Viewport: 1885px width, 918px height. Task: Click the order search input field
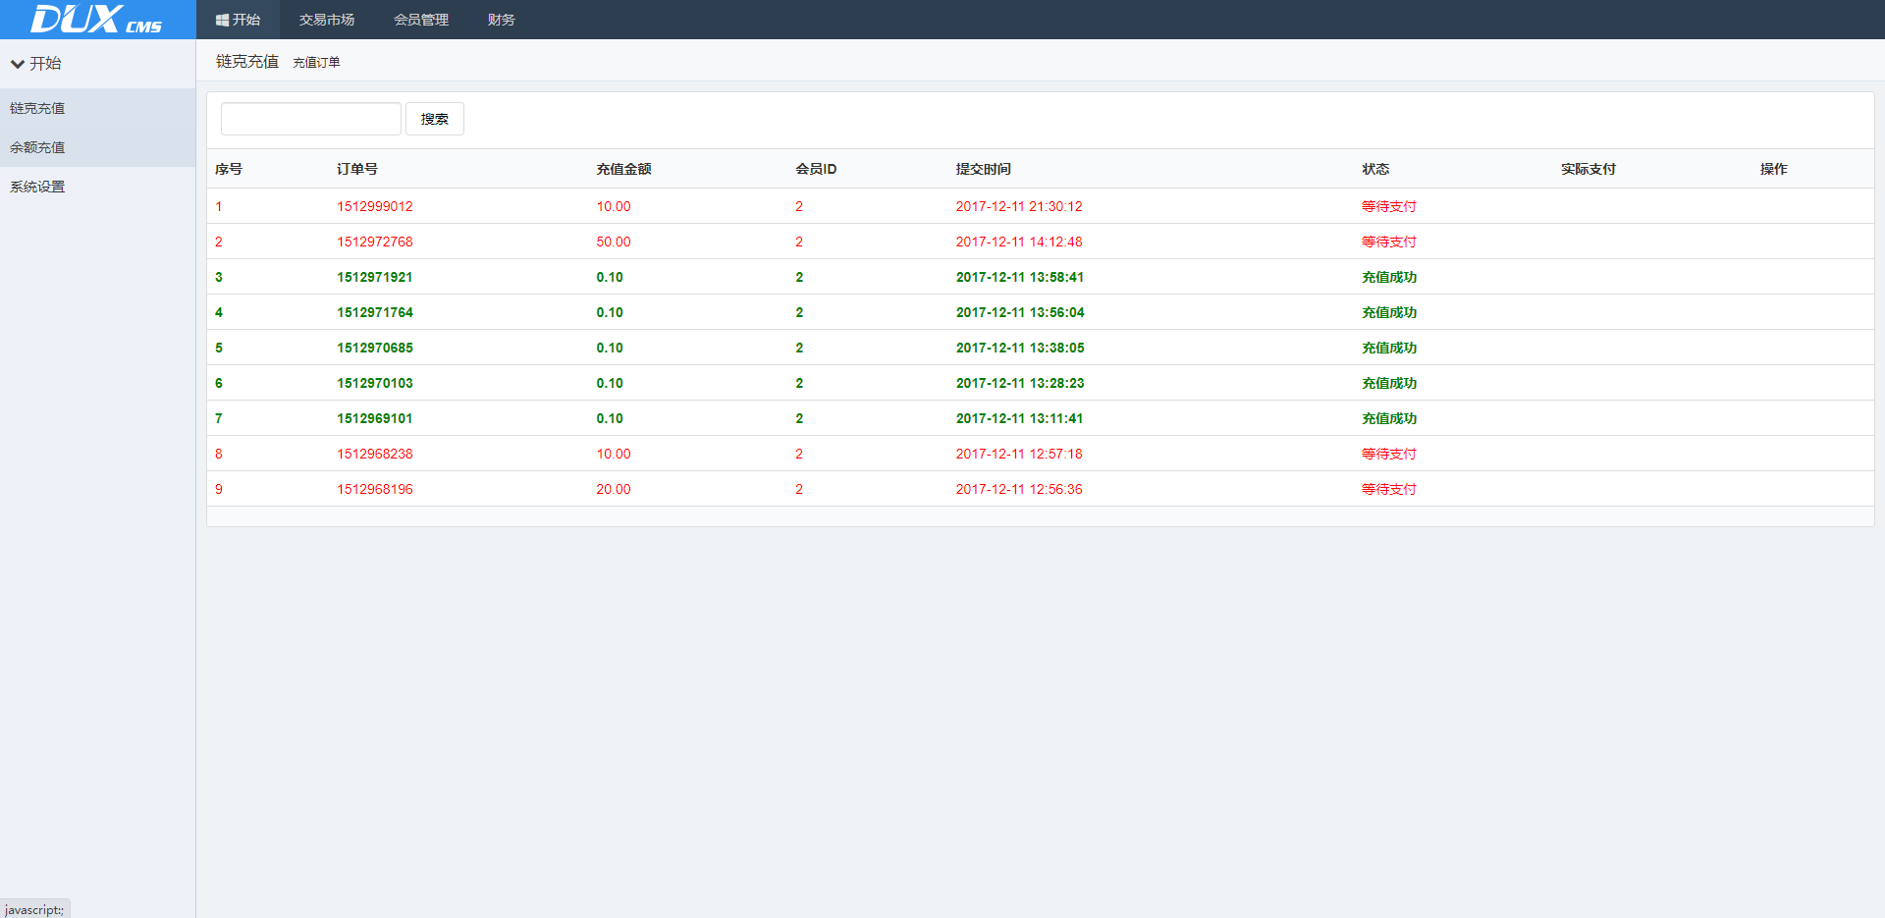(310, 119)
